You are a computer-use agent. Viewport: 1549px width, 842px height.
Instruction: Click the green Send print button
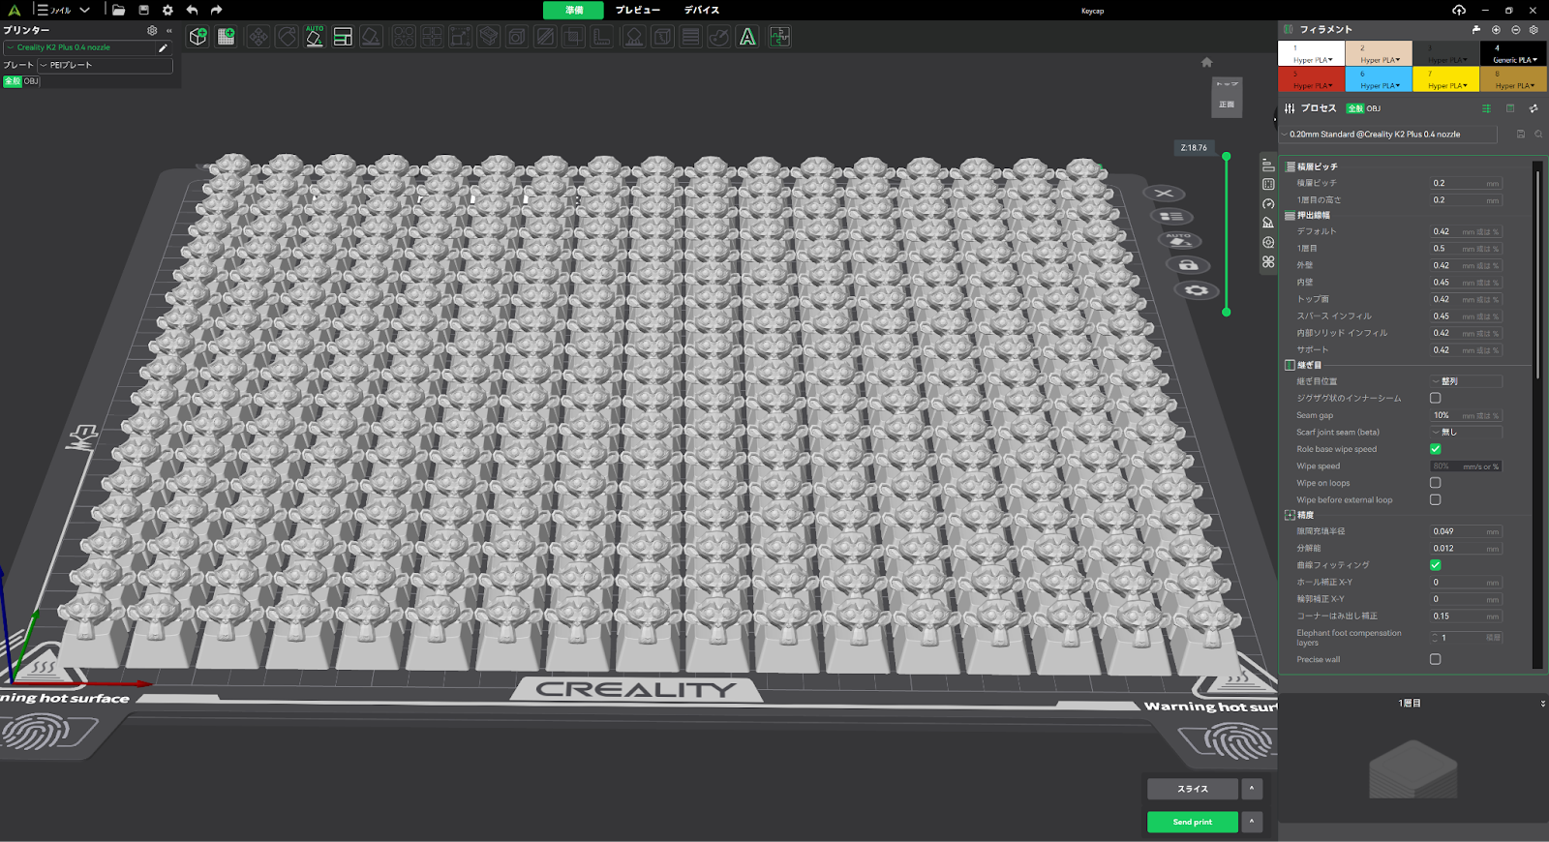coord(1192,822)
